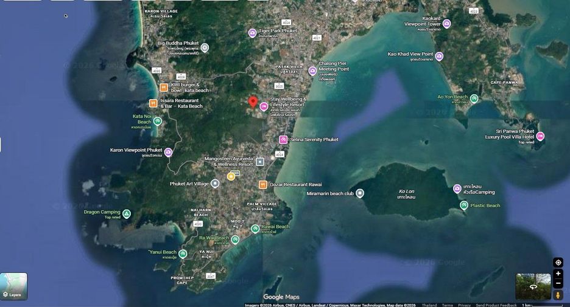570x307 pixels.
Task: Open Gozar Restaurant Rawai marker
Action: (263, 185)
